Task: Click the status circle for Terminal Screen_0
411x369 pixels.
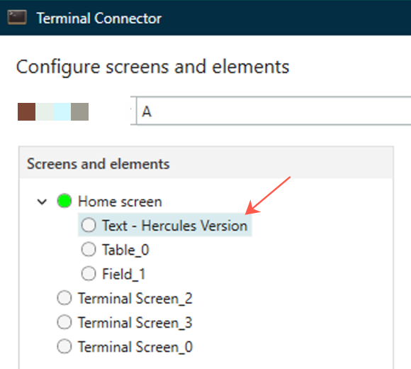Action: coord(64,346)
